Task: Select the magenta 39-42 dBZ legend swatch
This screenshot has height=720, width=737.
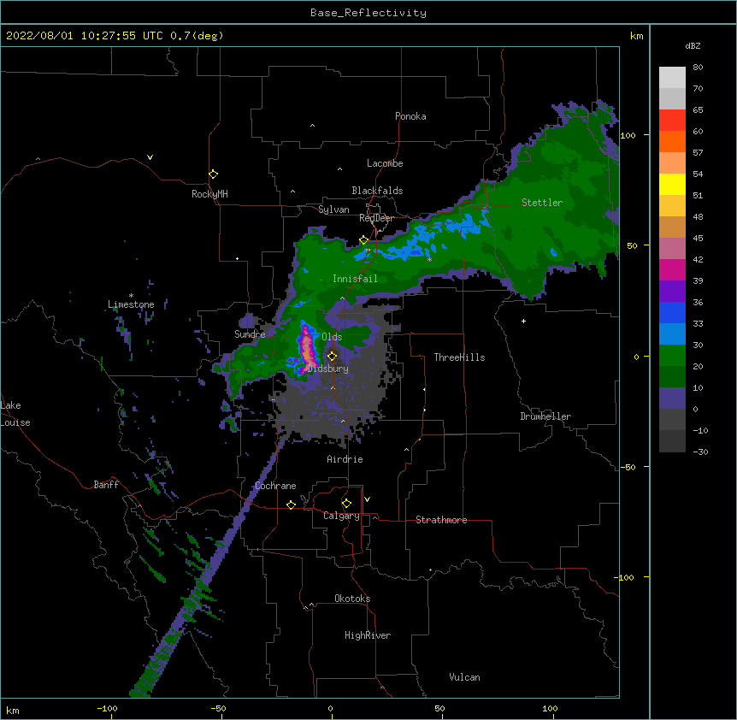Action: click(672, 269)
